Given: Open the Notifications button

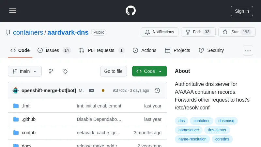Looking at the screenshot, I should point(160,32).
